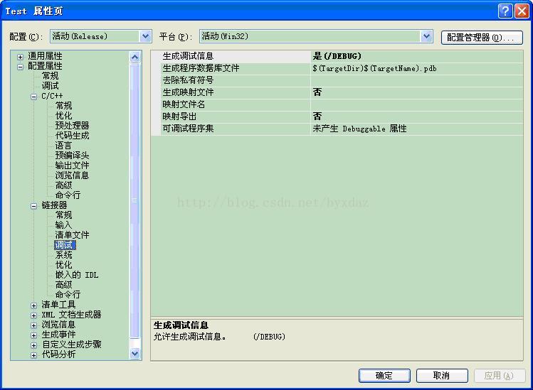Select 代码生成 tree item
The width and height of the screenshot is (533, 390).
[72, 136]
